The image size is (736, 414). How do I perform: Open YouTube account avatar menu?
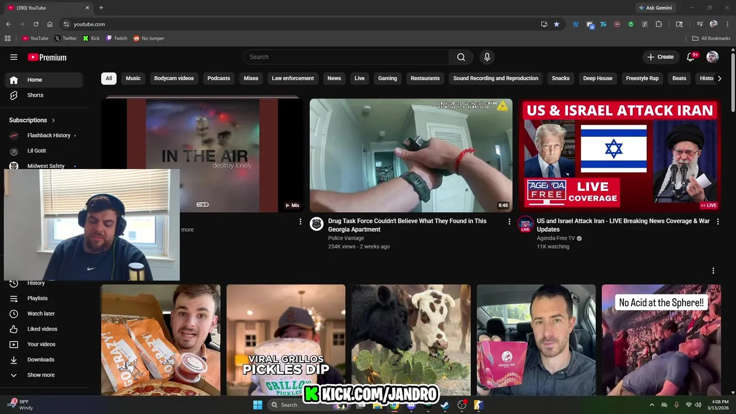[x=712, y=57]
